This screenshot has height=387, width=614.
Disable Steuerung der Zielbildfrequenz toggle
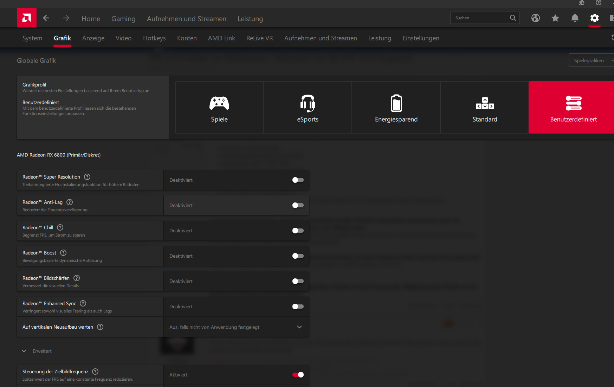click(x=298, y=375)
